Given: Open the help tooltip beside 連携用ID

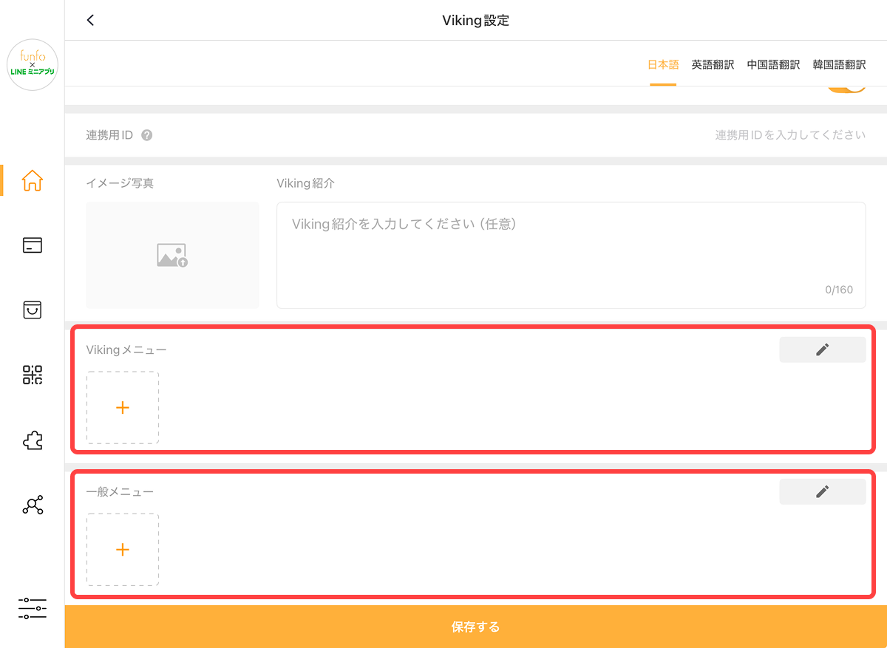Looking at the screenshot, I should pos(146,134).
